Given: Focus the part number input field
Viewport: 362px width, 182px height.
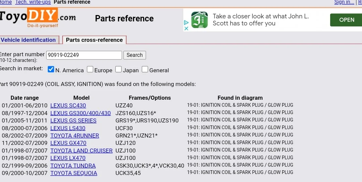Looking at the screenshot, I should [x=84, y=55].
